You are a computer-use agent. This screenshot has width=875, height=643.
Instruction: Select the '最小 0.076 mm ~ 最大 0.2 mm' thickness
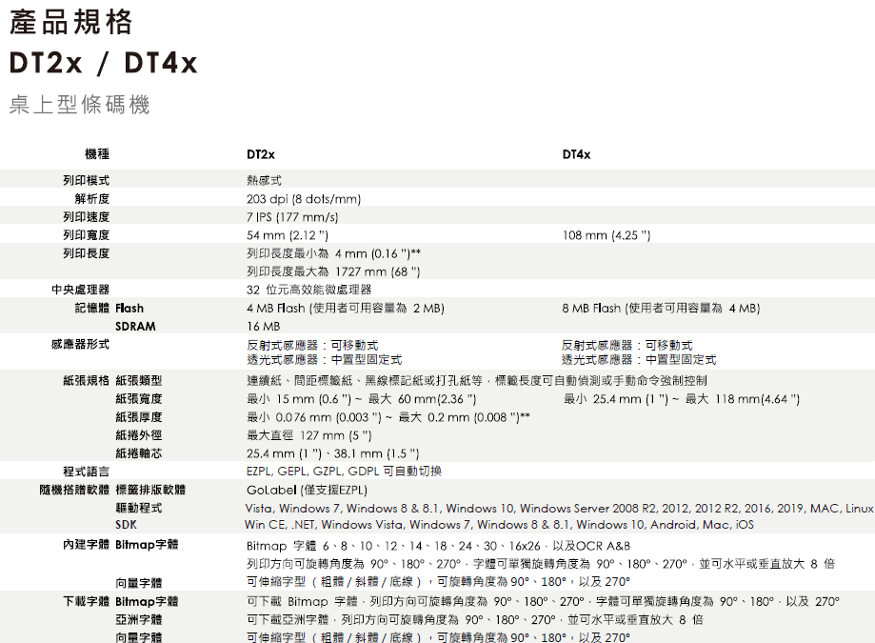point(388,417)
